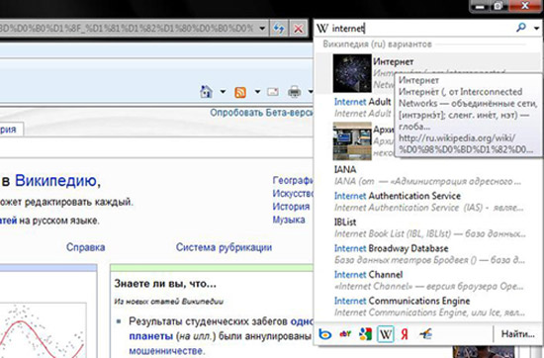Click the Print toolbar icon
The width and height of the screenshot is (544, 358).
click(294, 92)
